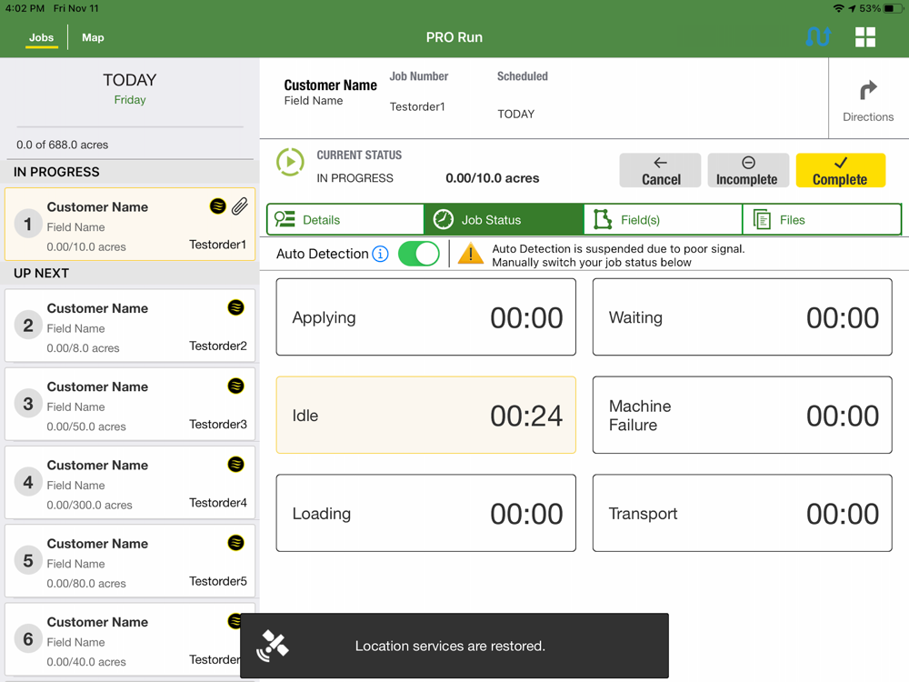The height and width of the screenshot is (682, 909).
Task: Open job card 5 Testorder5
Action: [130, 561]
